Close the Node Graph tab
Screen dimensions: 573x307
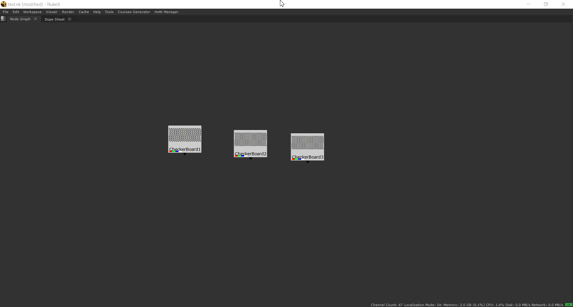point(36,18)
